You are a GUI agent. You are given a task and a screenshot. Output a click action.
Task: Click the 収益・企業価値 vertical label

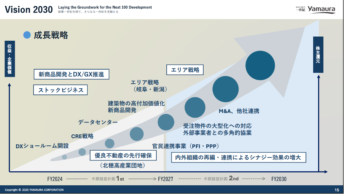pos(10,59)
